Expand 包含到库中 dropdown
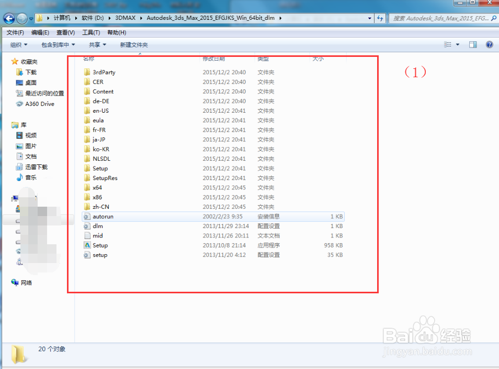 58,45
